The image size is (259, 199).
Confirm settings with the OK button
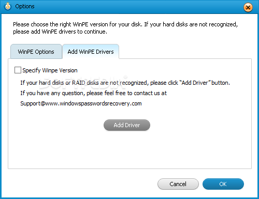click(223, 184)
